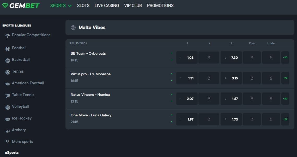This screenshot has height=157, width=297.
Task: Click the Volleyball sidebar icon
Action: [8, 106]
